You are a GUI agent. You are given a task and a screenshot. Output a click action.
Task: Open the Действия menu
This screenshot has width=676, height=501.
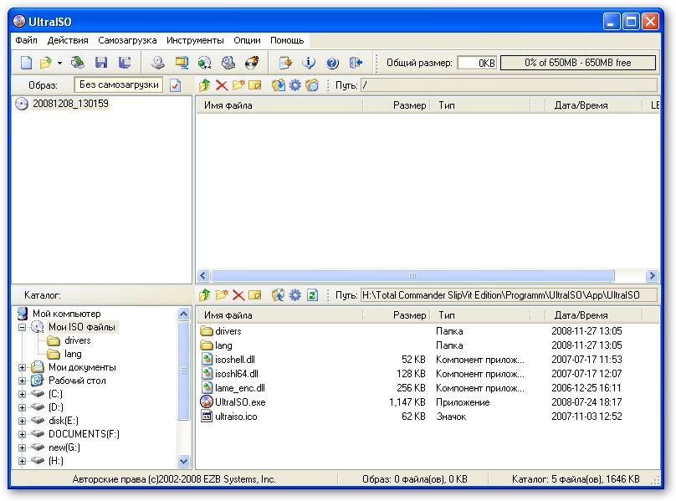click(x=68, y=40)
